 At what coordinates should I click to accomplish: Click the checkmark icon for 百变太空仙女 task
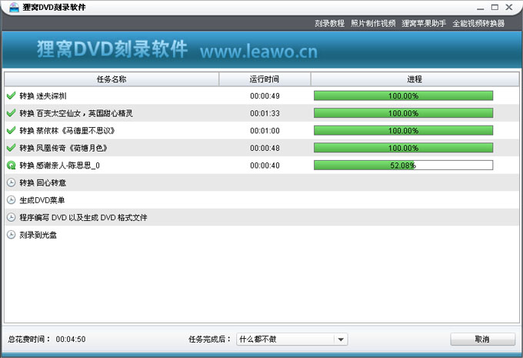coord(11,113)
